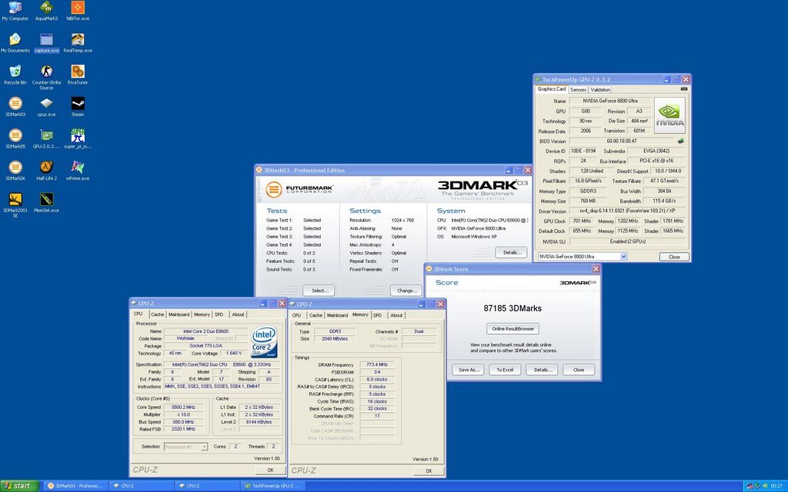Launch cpuz.exe desktop icon
The width and height of the screenshot is (788, 492).
pyautogui.click(x=46, y=107)
